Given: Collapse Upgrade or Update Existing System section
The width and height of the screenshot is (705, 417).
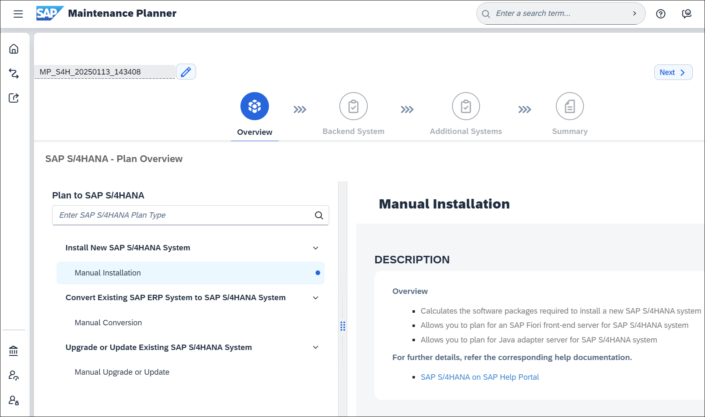Looking at the screenshot, I should pos(315,347).
